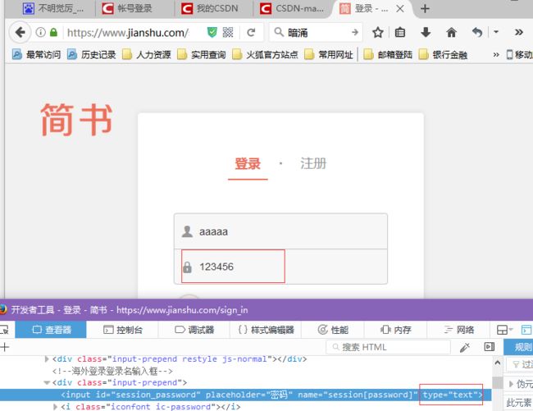Switch to the CSDN-ma... tab
The height and width of the screenshot is (411, 533).
(293, 8)
